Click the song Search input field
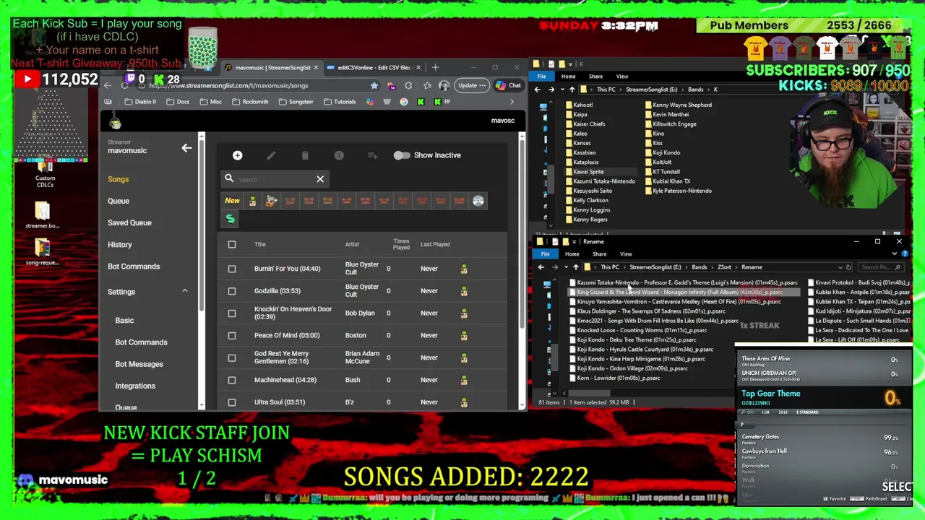 point(275,179)
